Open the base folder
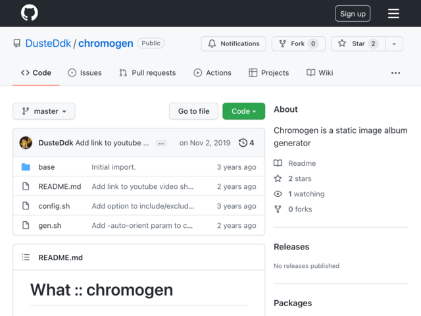This screenshot has width=421, height=316. [x=47, y=167]
